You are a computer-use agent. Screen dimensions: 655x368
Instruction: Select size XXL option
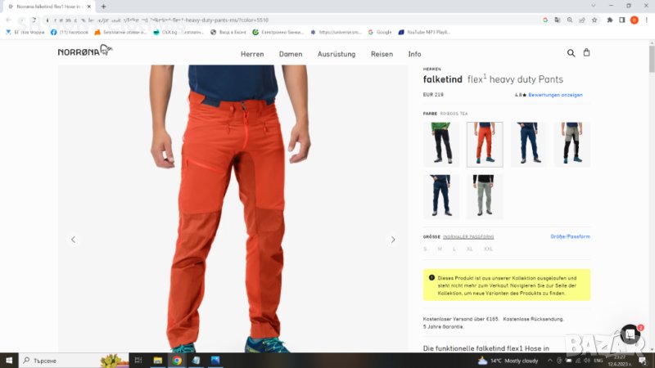488,249
